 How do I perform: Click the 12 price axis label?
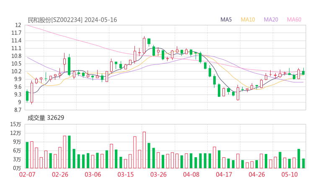(18, 25)
